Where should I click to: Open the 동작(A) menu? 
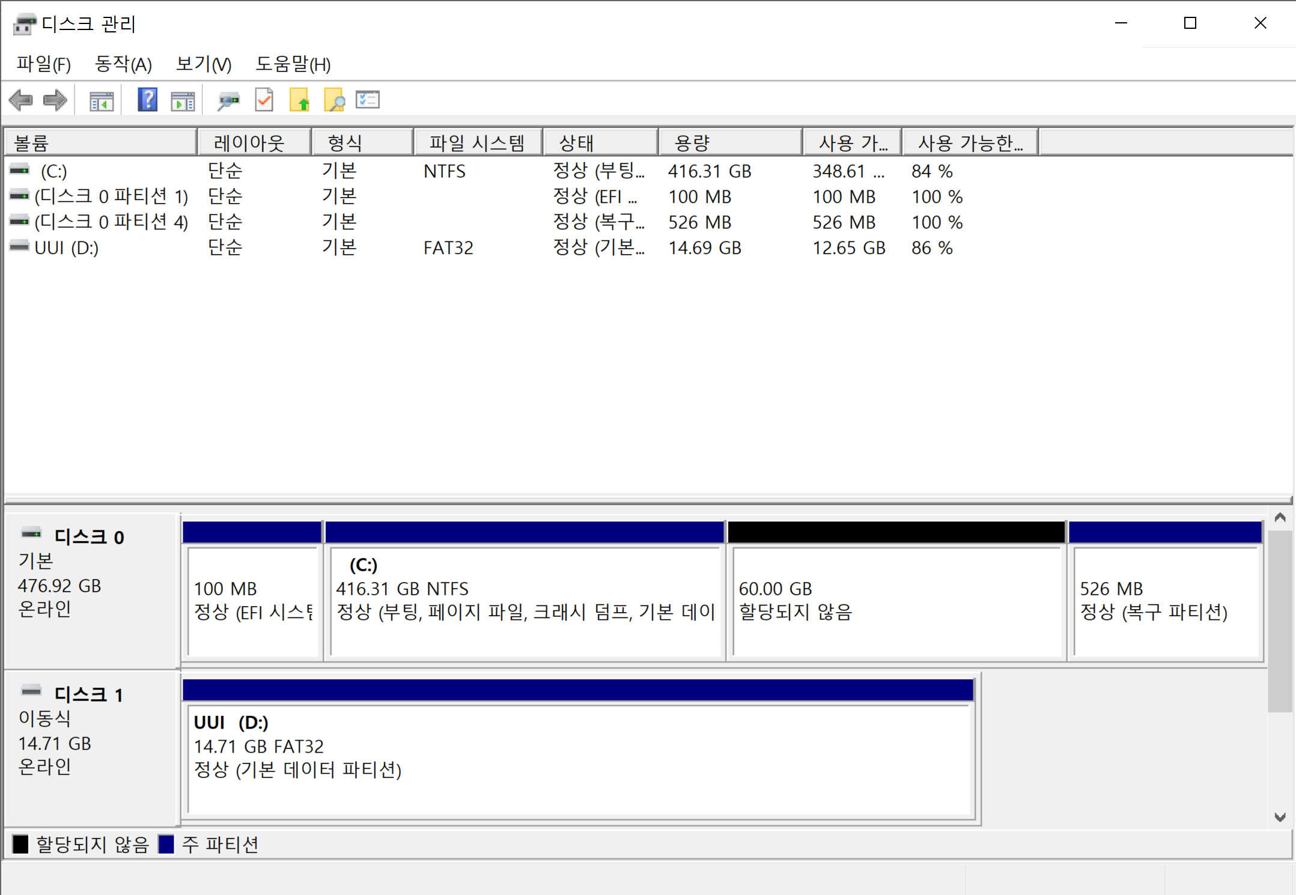coord(123,64)
